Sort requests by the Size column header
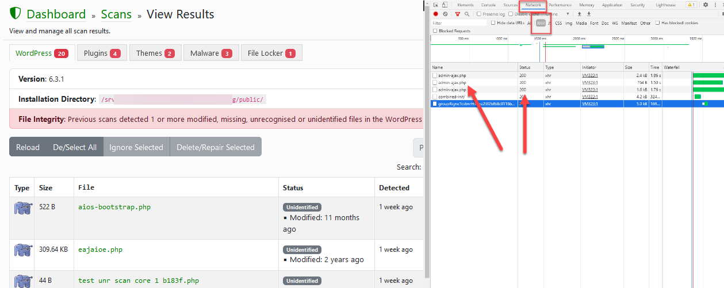 (636, 67)
